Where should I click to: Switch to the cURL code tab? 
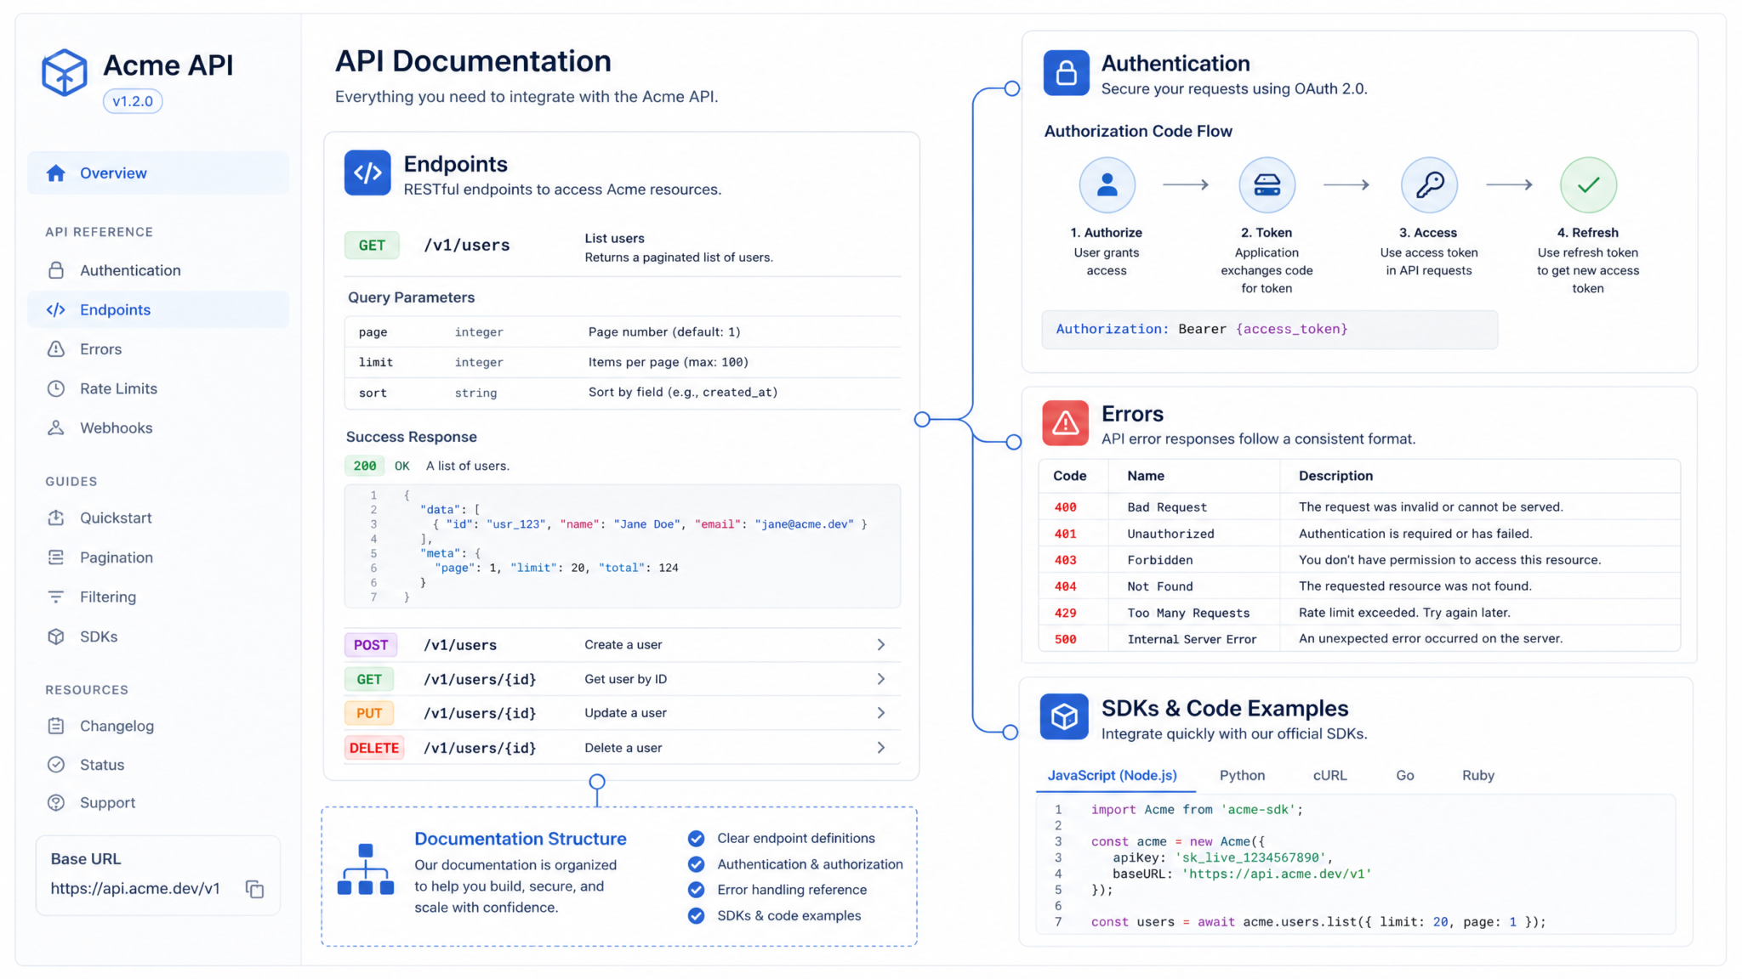point(1329,776)
